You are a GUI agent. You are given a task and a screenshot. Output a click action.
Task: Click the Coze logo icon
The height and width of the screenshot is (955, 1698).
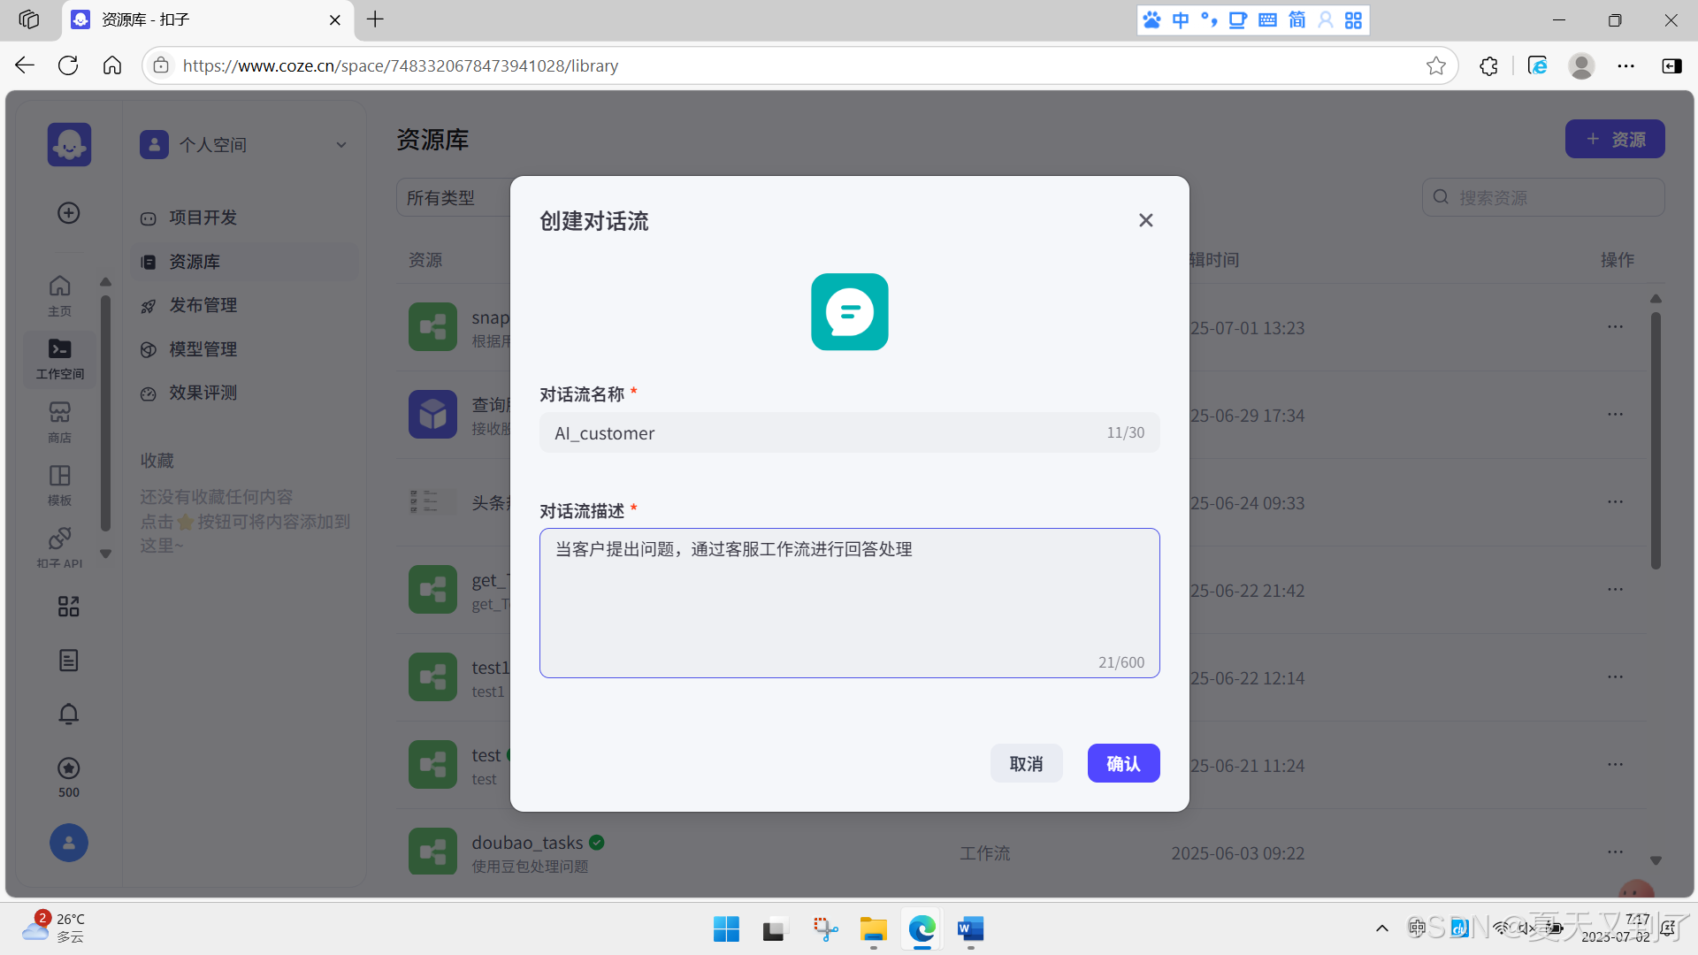click(x=69, y=144)
